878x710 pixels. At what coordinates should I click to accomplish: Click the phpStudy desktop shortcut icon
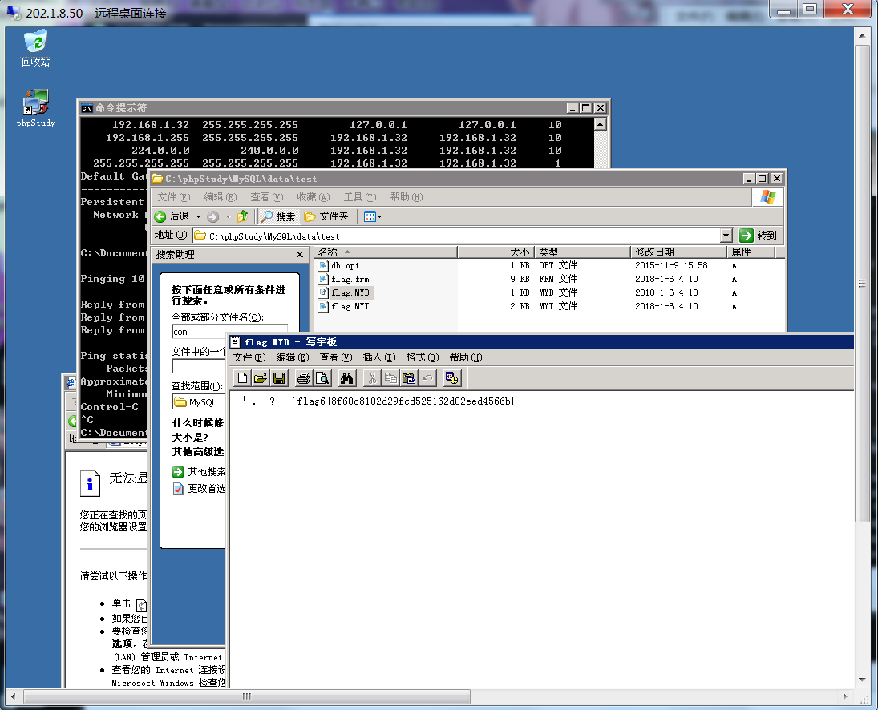click(x=36, y=108)
